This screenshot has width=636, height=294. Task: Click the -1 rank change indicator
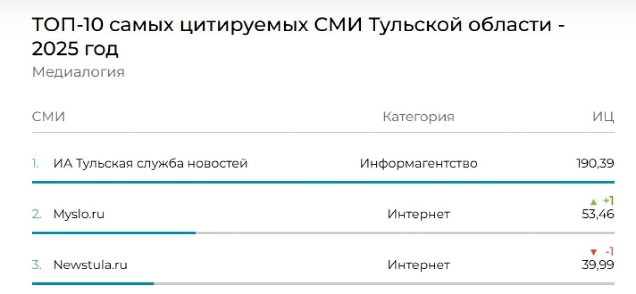pyautogui.click(x=609, y=252)
